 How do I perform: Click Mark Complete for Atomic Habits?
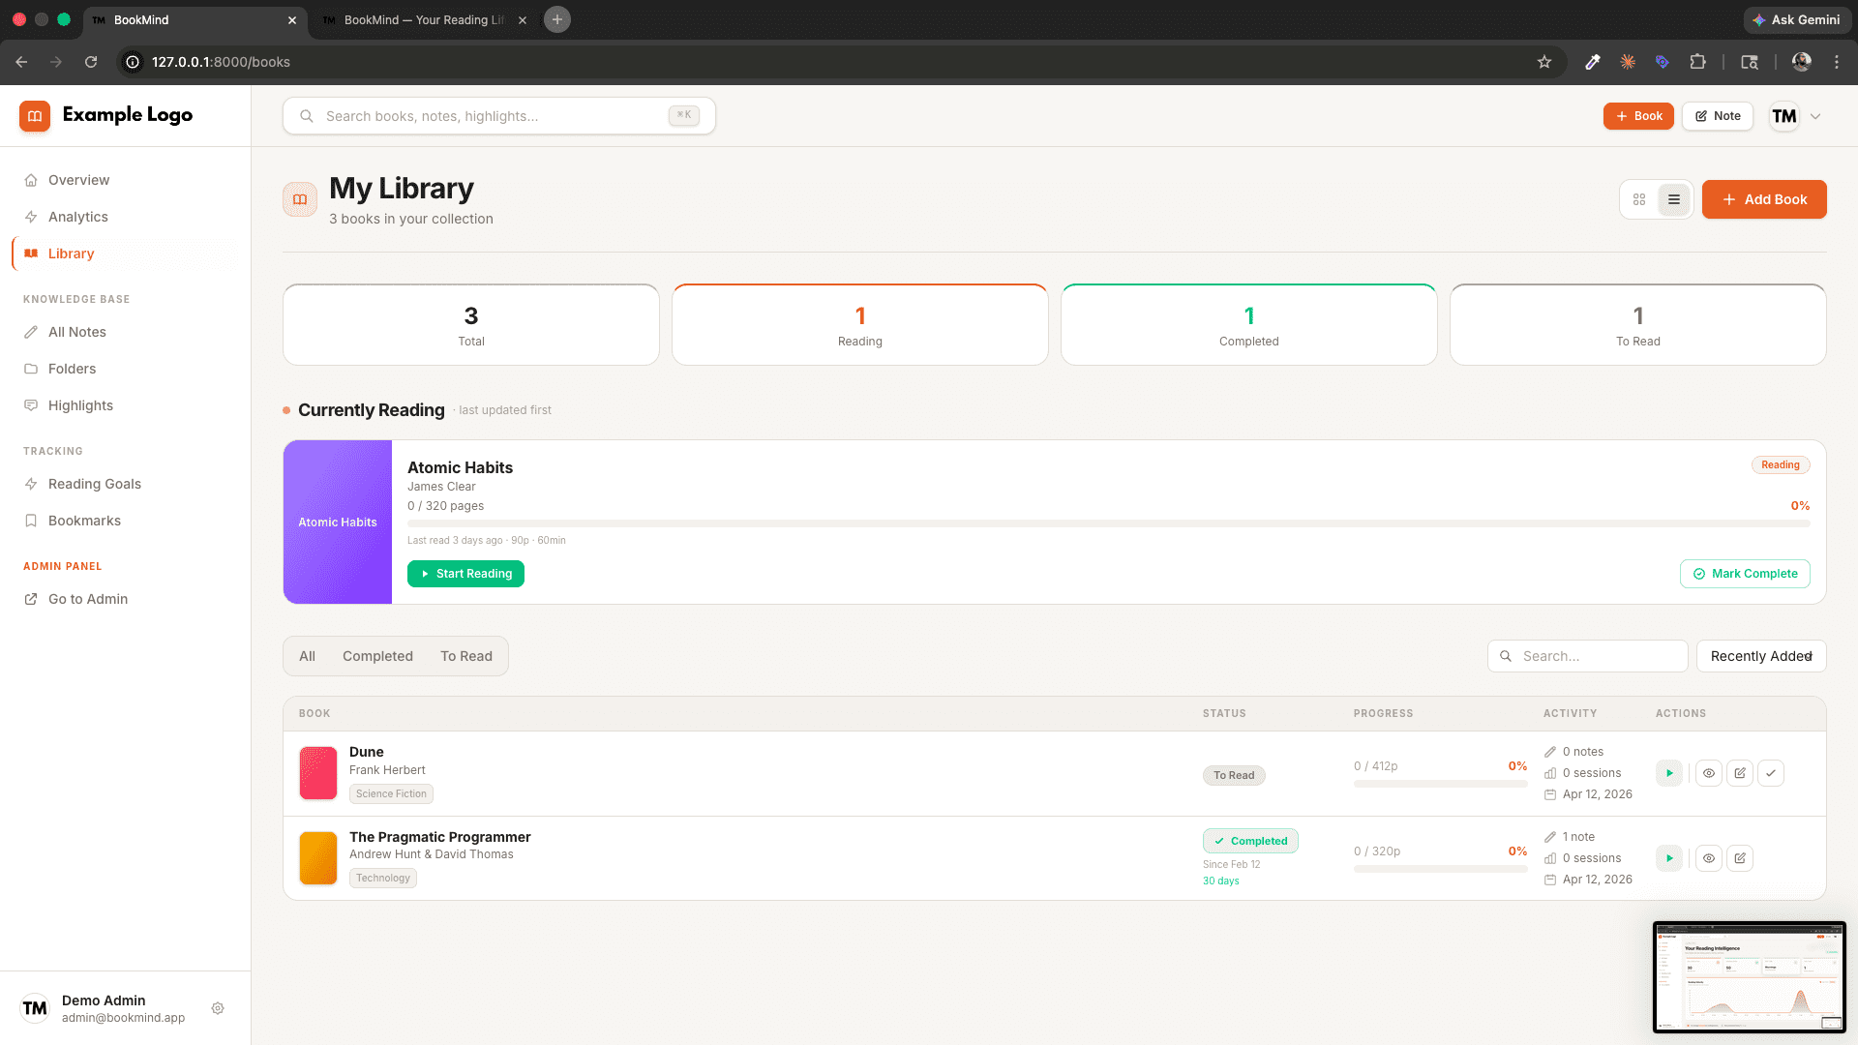[x=1745, y=574]
